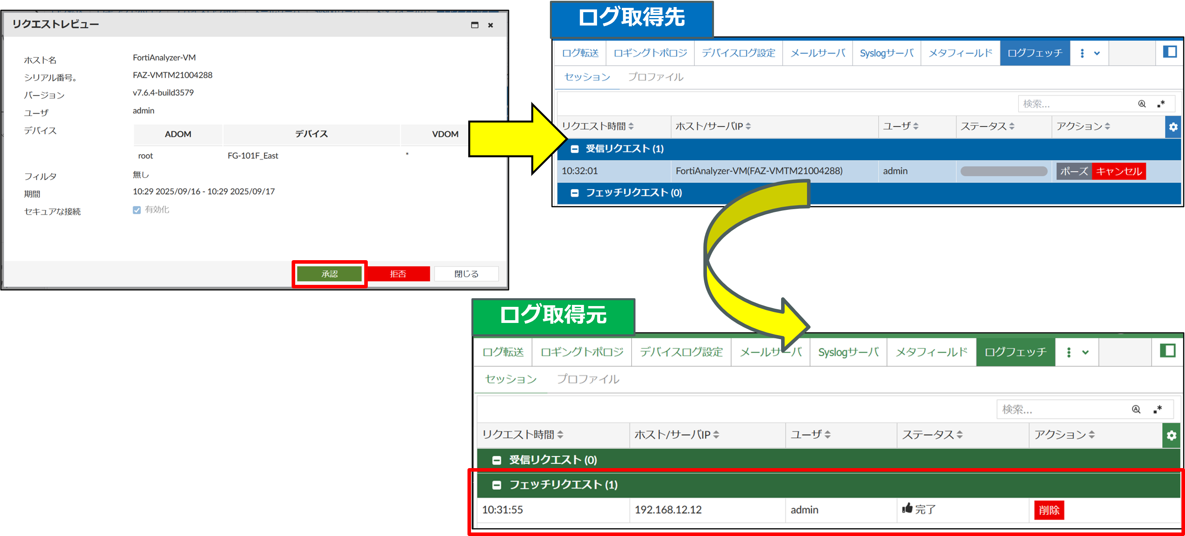Click the red 削除 delete button

tap(1048, 510)
